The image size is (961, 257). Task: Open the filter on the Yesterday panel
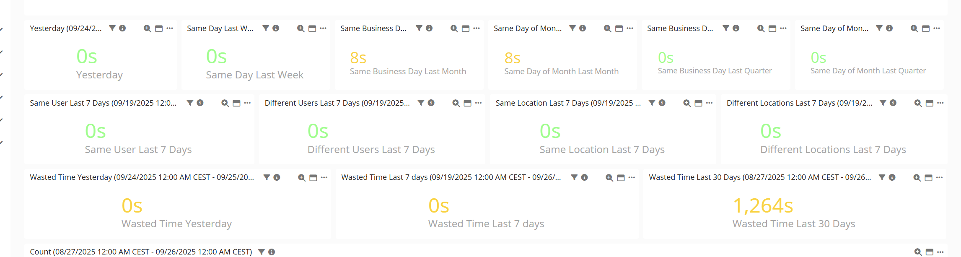pos(112,28)
